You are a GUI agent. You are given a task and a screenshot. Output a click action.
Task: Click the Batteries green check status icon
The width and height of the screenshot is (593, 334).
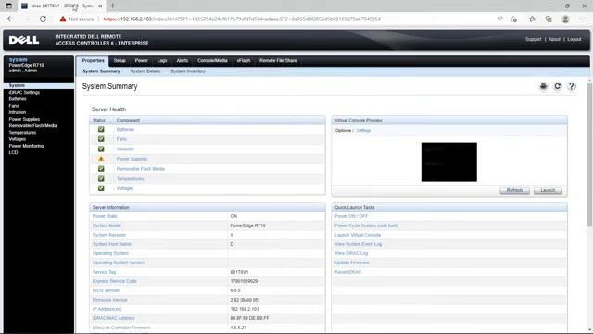click(101, 130)
